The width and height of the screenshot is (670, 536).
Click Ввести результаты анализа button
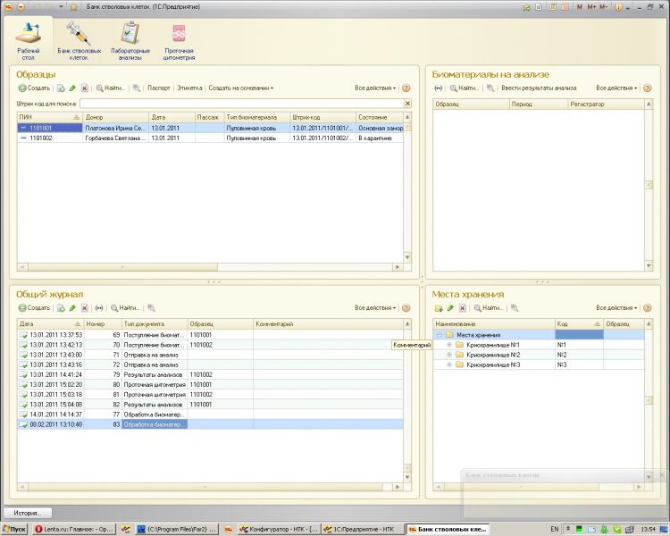538,88
